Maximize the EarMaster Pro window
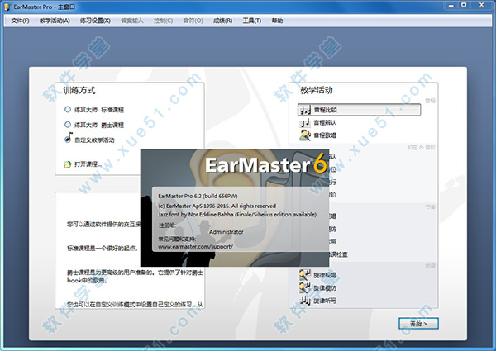496x351 pixels. pyautogui.click(x=464, y=5)
